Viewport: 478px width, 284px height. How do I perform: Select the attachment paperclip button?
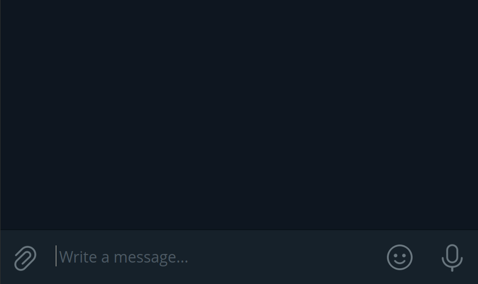point(25,258)
